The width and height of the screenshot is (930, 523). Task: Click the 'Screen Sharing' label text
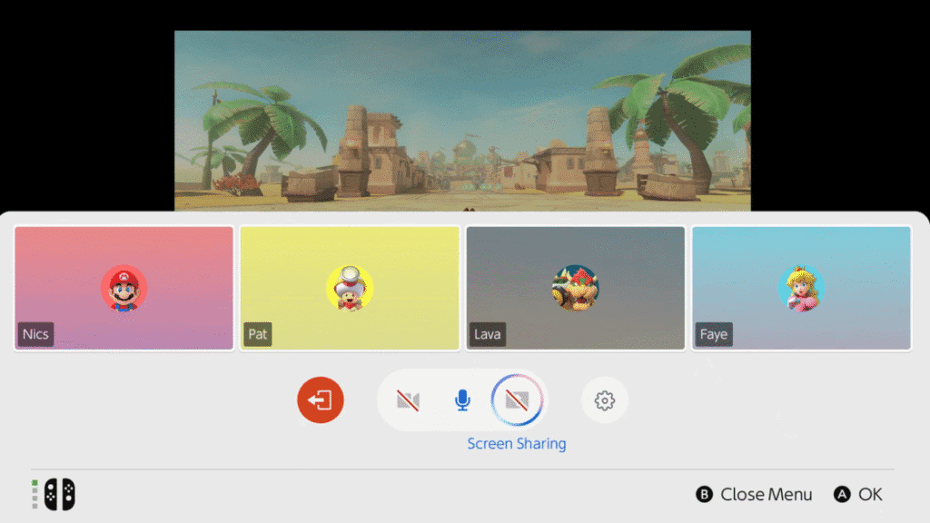coord(517,443)
